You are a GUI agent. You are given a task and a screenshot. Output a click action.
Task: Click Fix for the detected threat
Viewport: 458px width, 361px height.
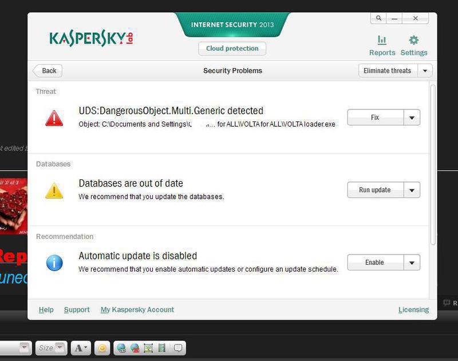click(x=376, y=117)
